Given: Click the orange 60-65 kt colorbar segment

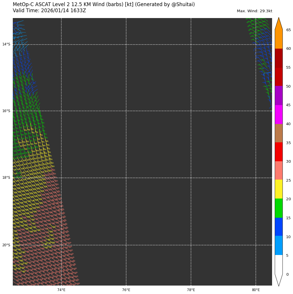Looking at the screenshot, I should coord(278,39).
